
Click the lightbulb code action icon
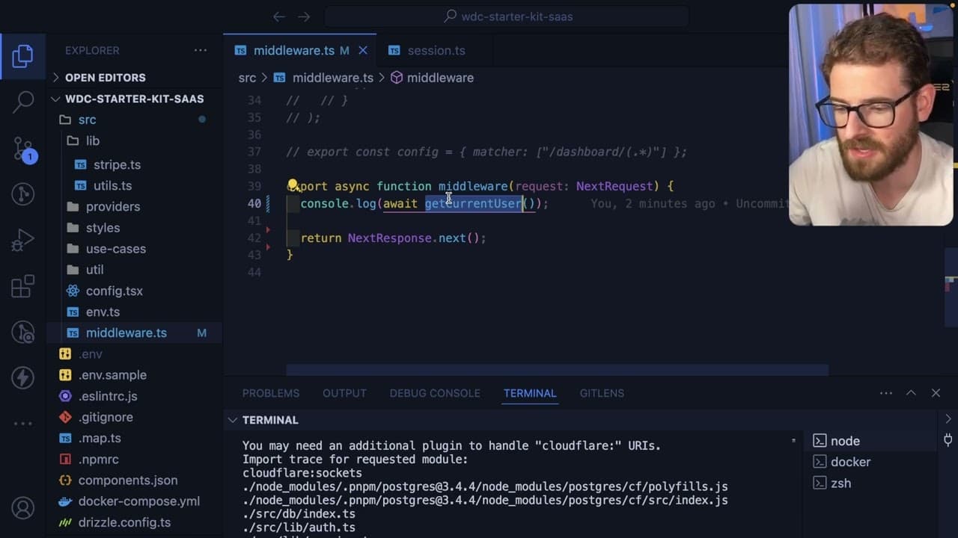tap(293, 185)
